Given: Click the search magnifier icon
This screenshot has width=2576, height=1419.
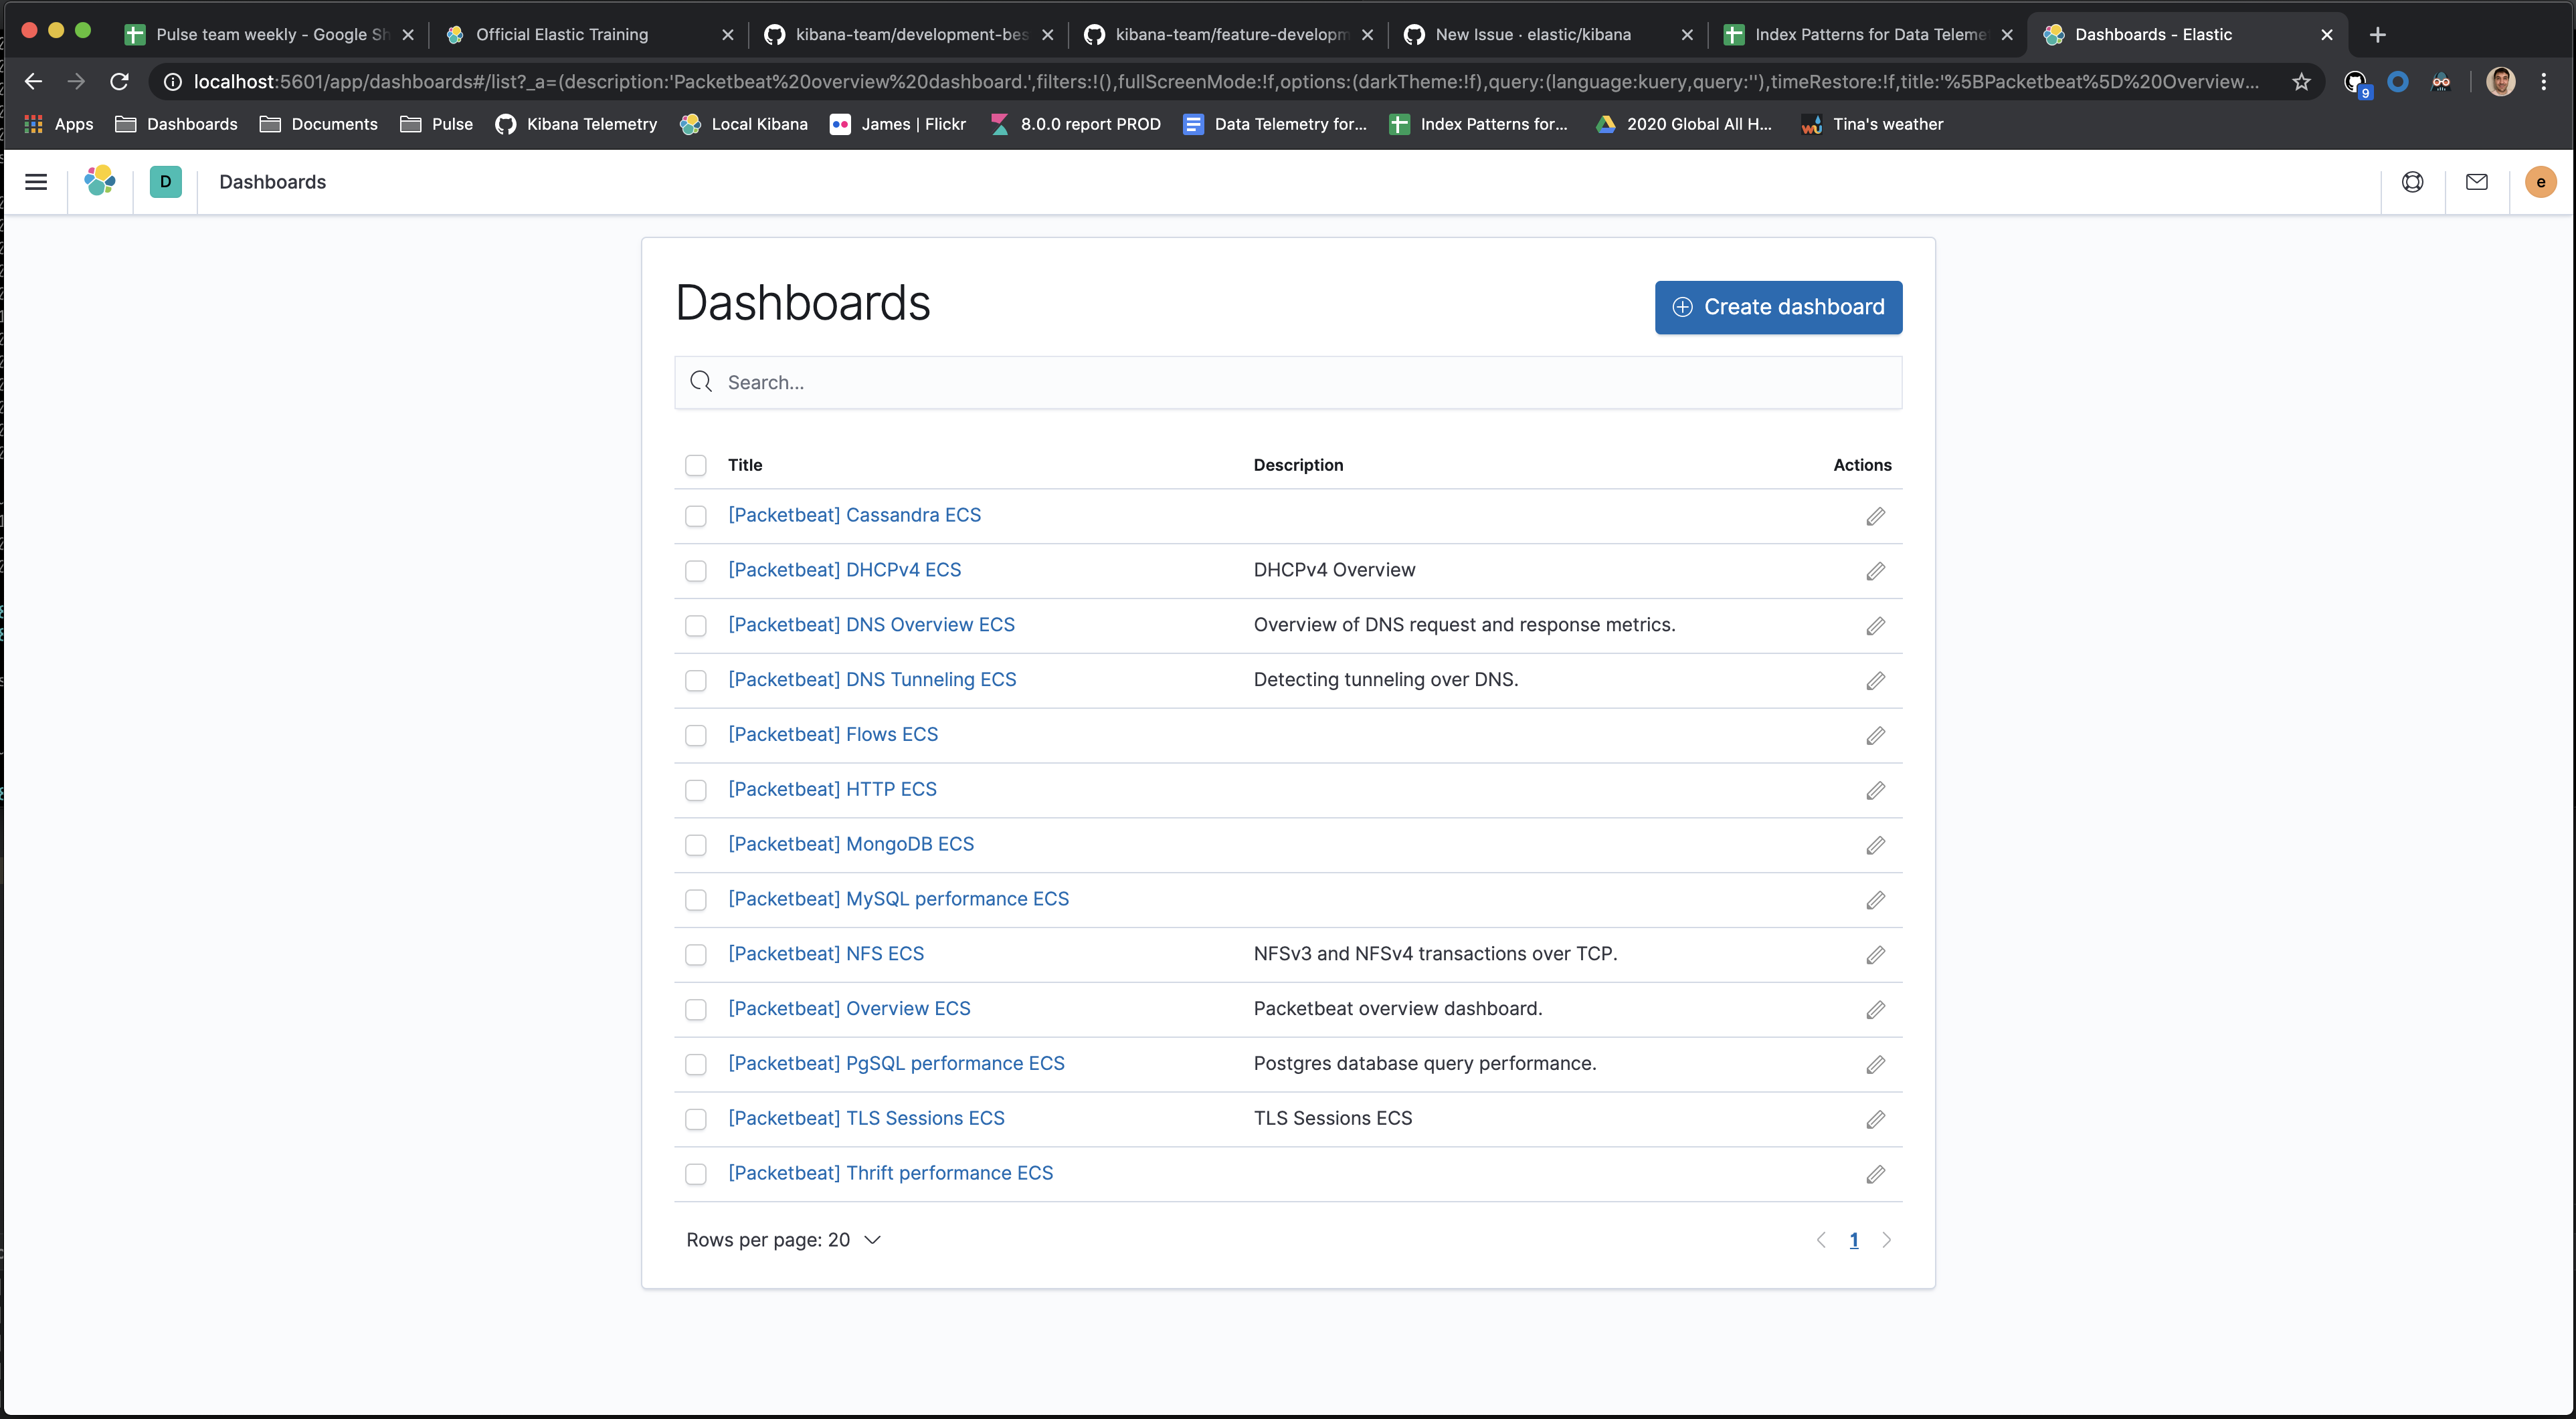Looking at the screenshot, I should (x=701, y=382).
